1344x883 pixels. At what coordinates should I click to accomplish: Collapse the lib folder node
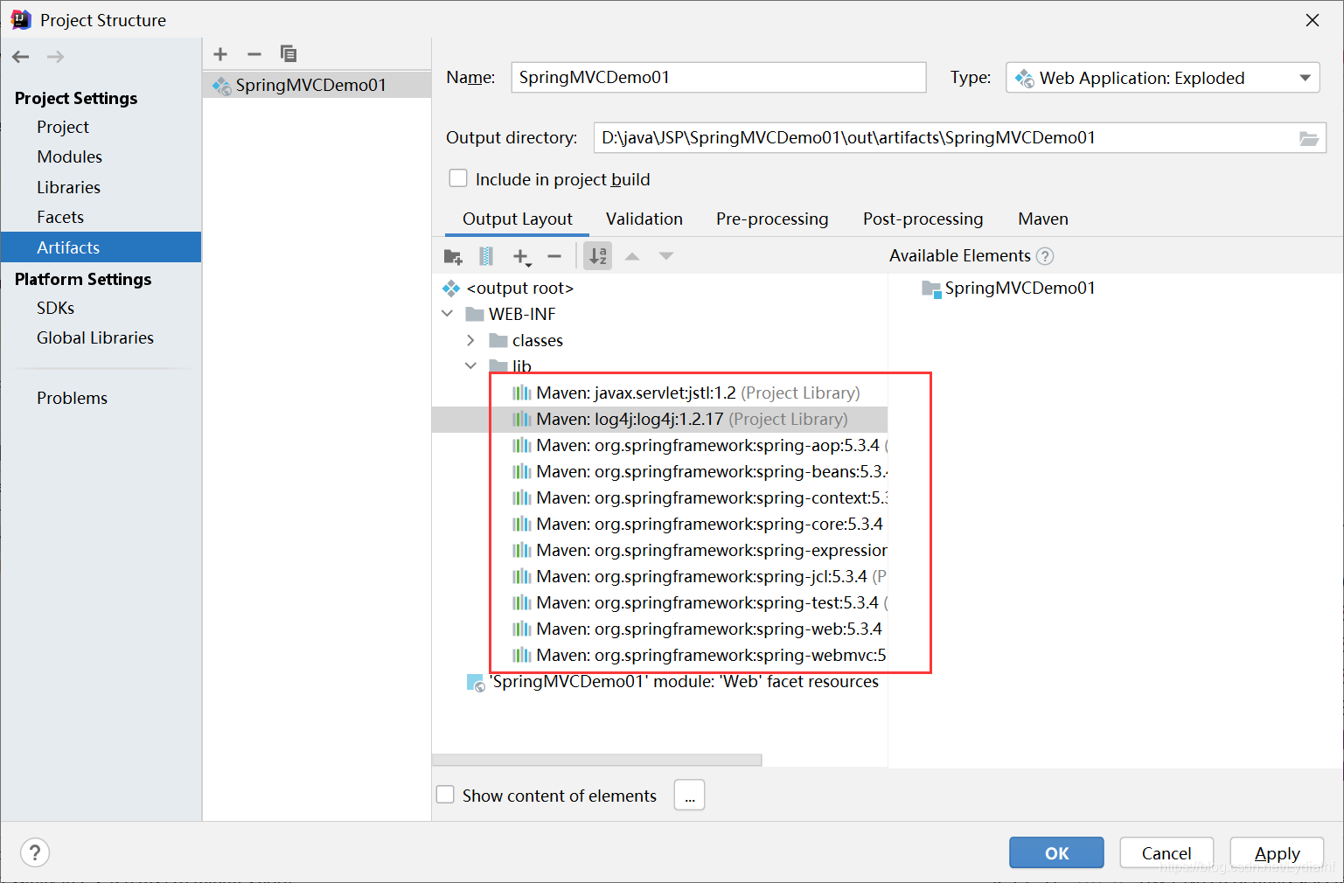470,365
